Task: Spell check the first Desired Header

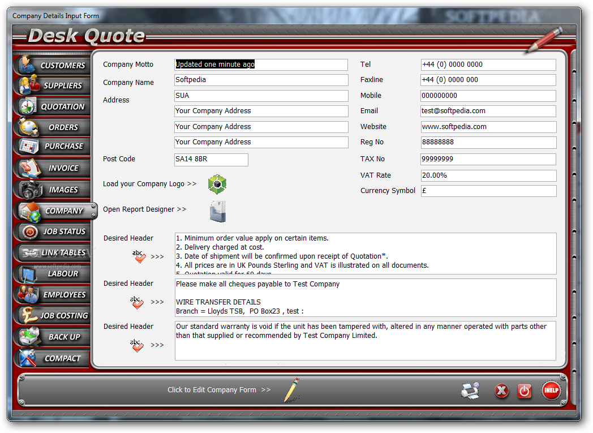Action: pos(139,256)
